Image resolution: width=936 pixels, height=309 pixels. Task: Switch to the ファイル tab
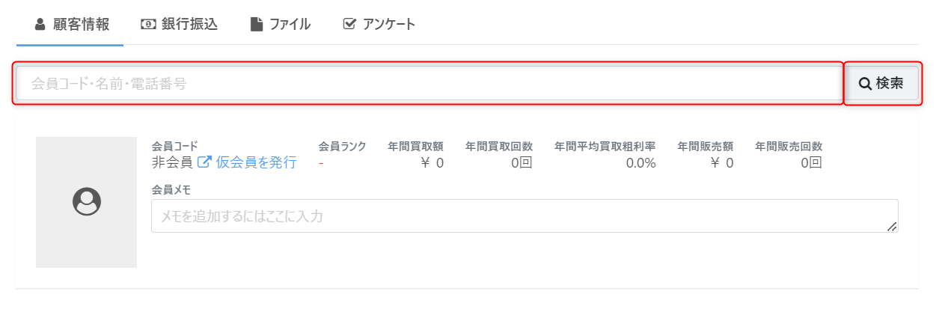(280, 25)
